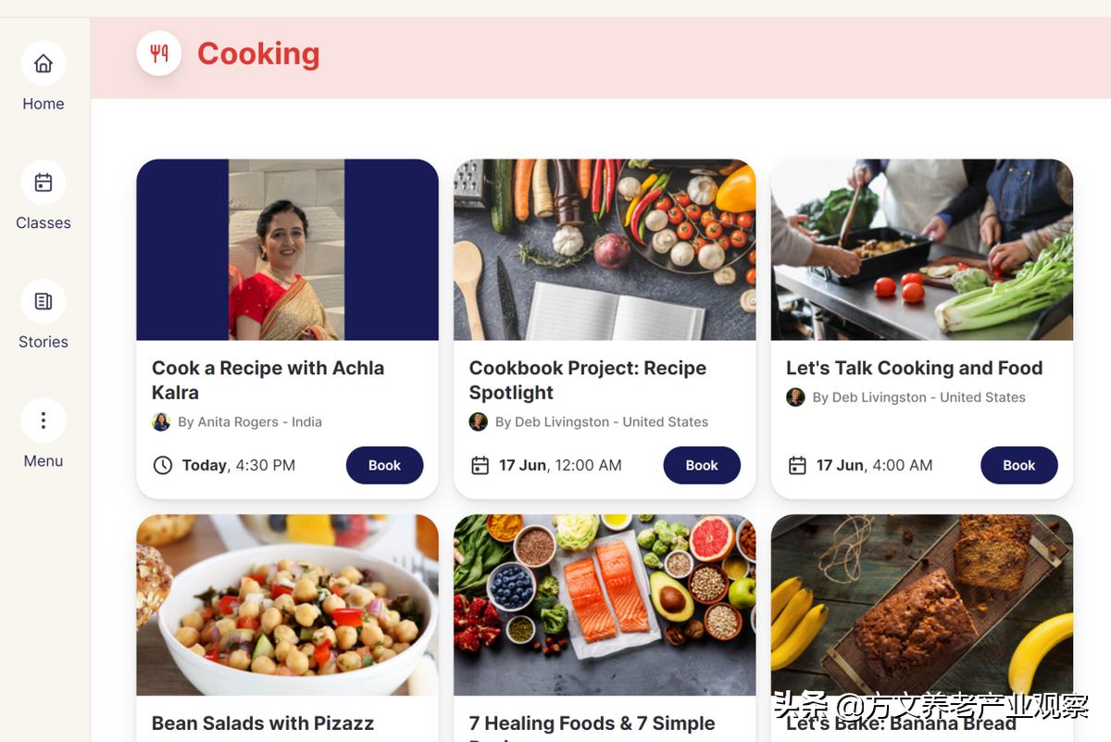The image size is (1111, 742).
Task: Click clock icon beside Today 4:30 PM
Action: click(x=163, y=465)
